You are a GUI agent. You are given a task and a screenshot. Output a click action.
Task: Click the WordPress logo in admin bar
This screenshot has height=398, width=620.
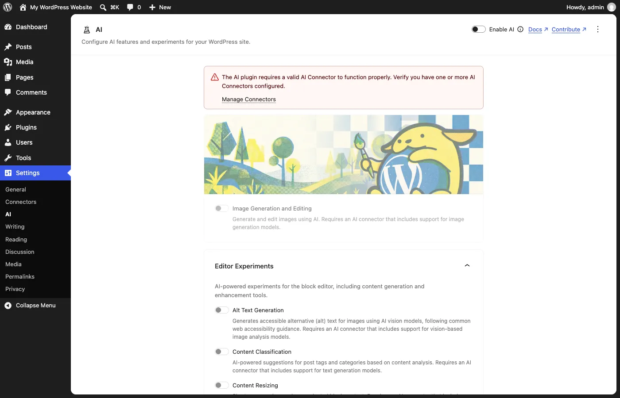[x=8, y=7]
